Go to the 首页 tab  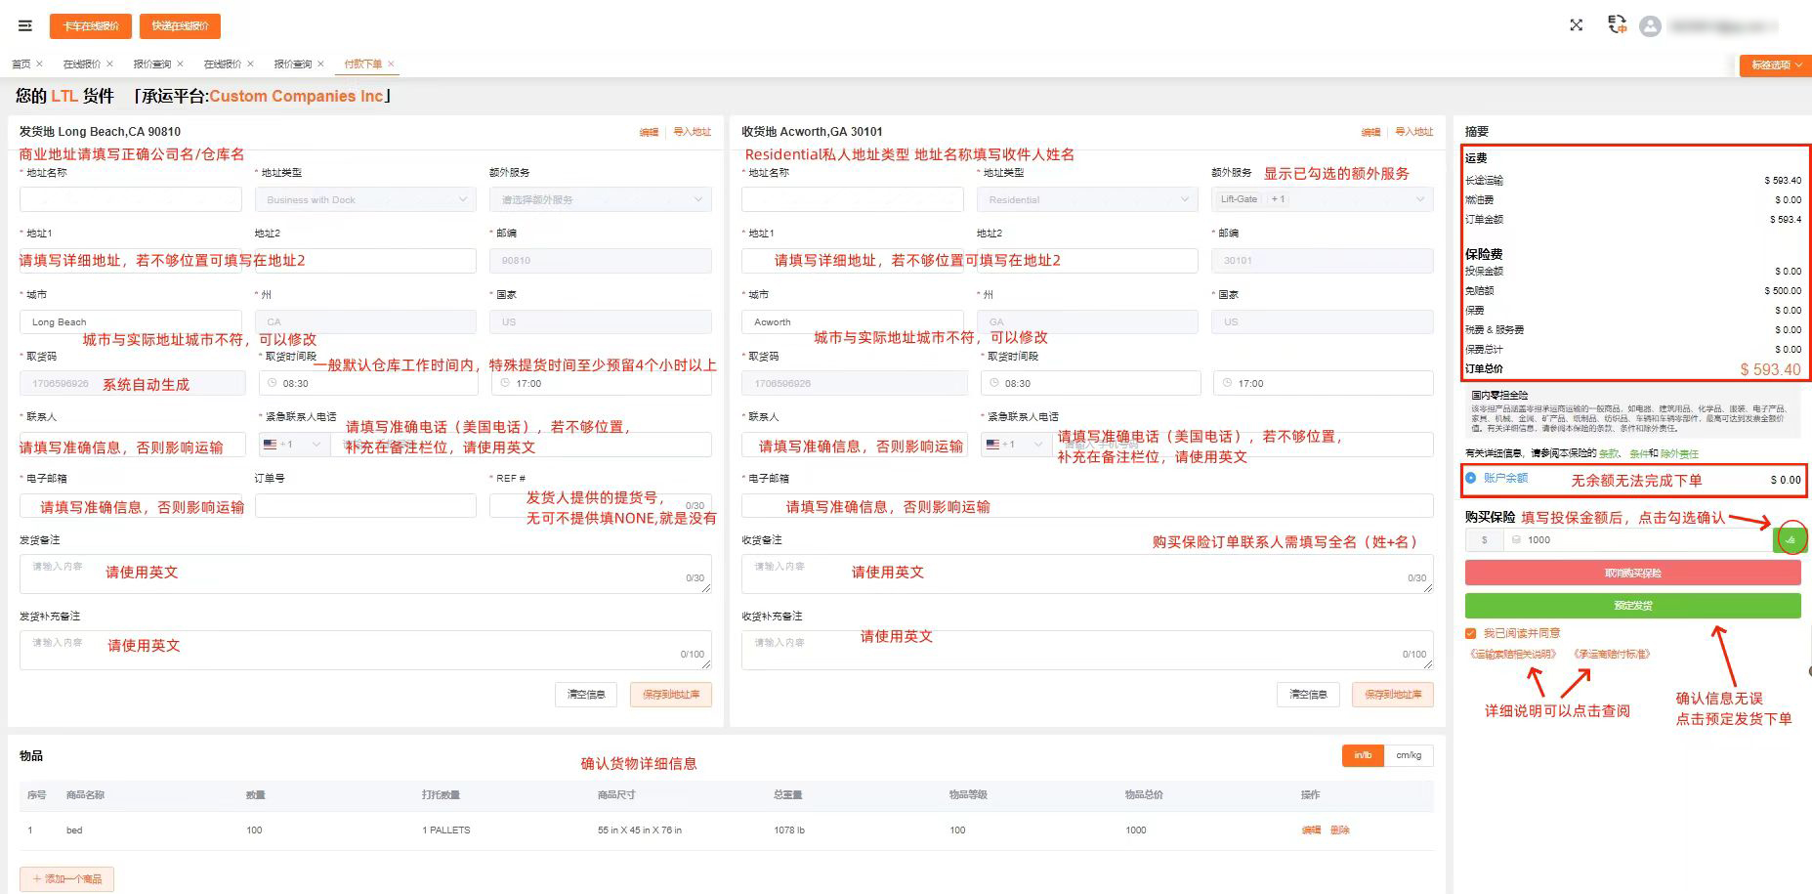point(21,64)
